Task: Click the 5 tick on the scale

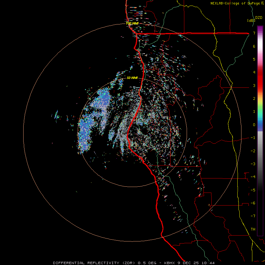Action: click(254, 59)
